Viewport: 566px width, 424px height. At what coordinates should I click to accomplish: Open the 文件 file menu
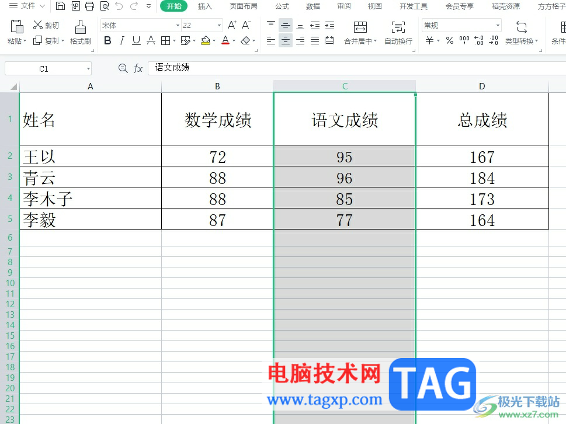coord(27,6)
